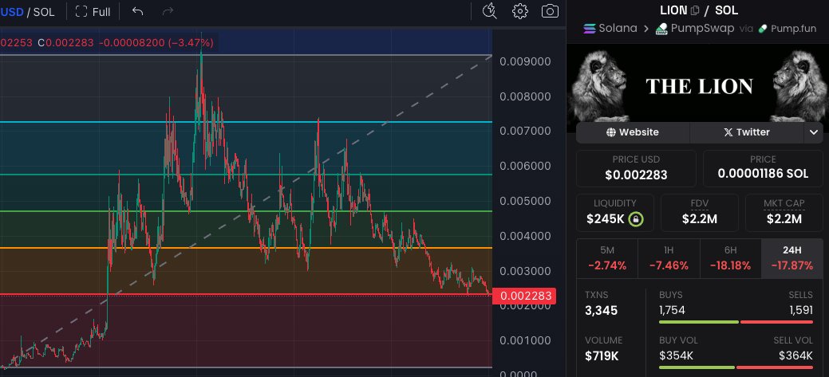Click the SELL VOL $364K value
Image resolution: width=829 pixels, height=377 pixels.
[x=795, y=356]
